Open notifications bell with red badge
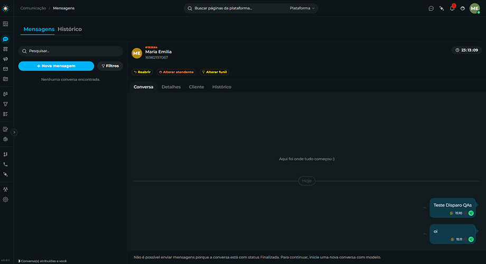The width and height of the screenshot is (486, 264). [452, 8]
